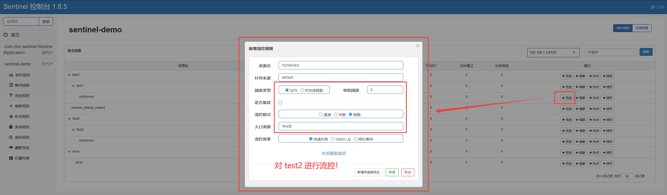Image resolution: width=667 pixels, height=195 pixels.
Task: Select 直接 flow control mode
Action: click(321, 114)
